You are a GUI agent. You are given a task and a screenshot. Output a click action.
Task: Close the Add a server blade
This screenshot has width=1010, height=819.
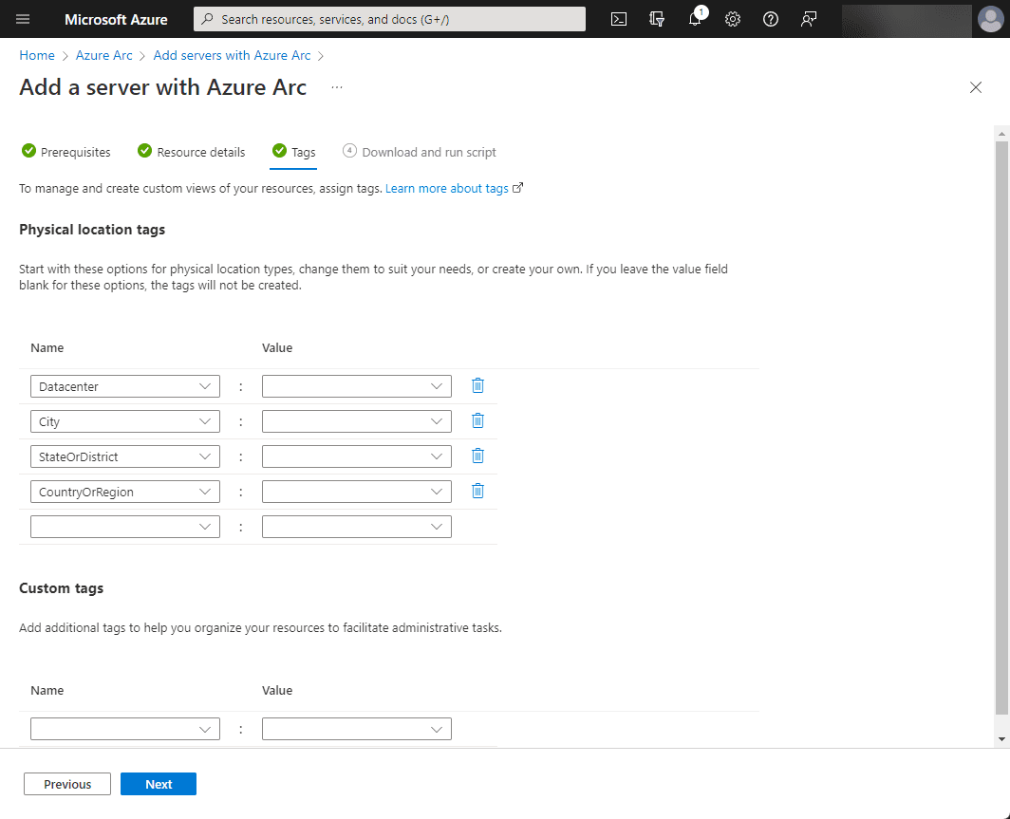(x=976, y=87)
